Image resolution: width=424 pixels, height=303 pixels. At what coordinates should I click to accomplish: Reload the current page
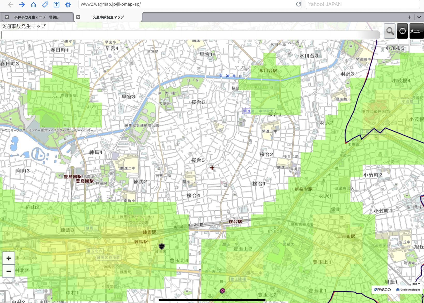pos(298,4)
